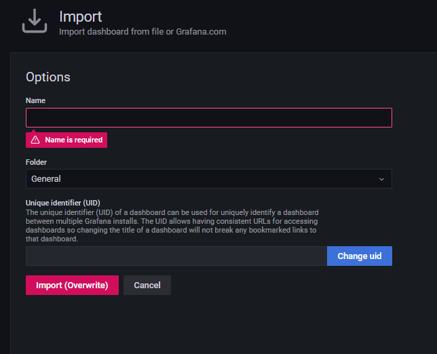Click the narrow left sidebar strip
This screenshot has width=437, height=354.
pos(5,203)
